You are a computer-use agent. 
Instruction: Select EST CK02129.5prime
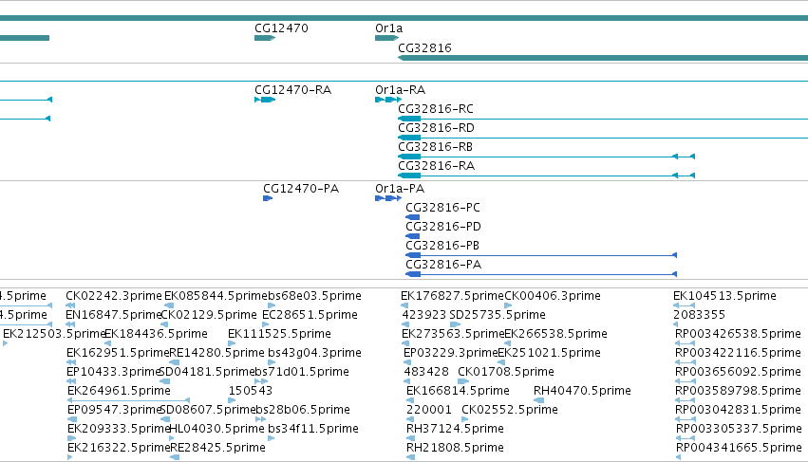click(209, 315)
